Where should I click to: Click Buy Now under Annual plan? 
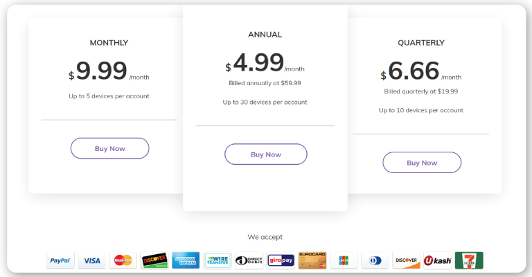266,154
